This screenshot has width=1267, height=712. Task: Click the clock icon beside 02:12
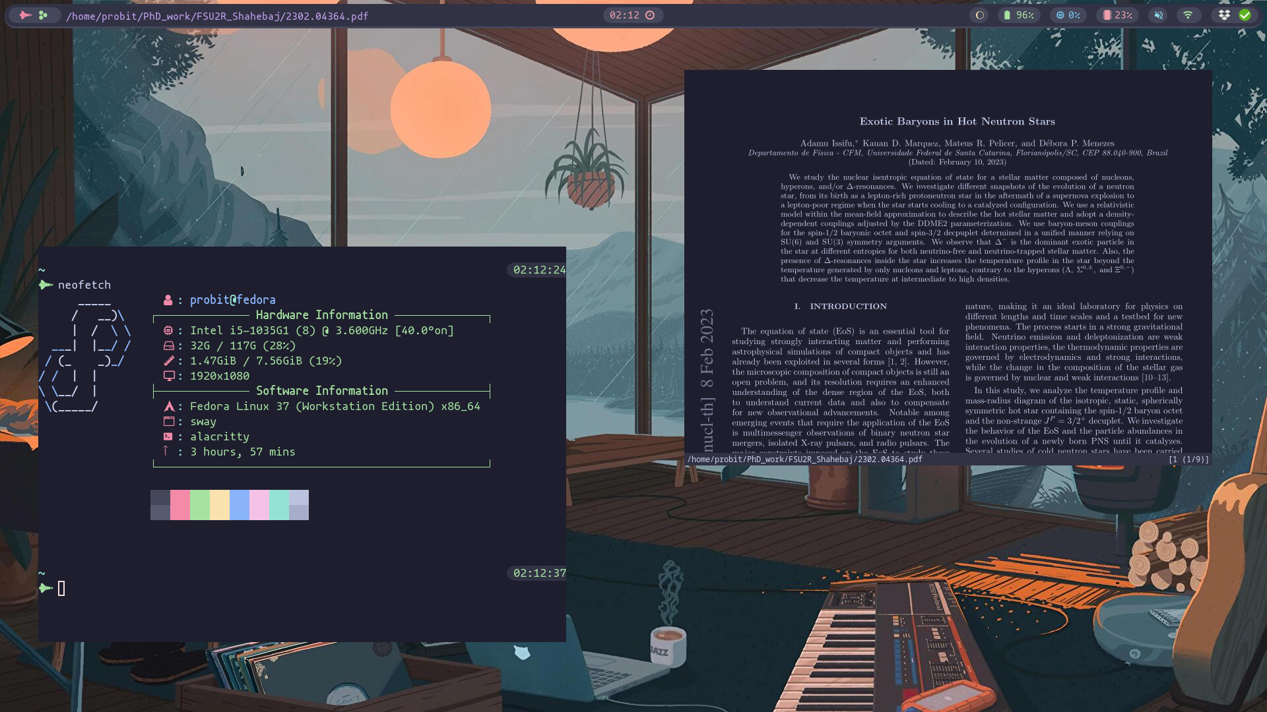(650, 15)
